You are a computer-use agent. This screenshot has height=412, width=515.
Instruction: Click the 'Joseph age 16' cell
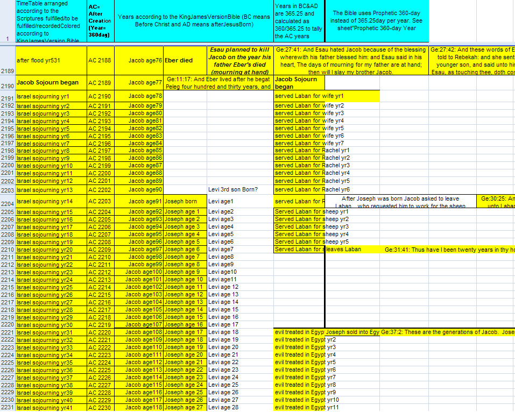[x=185, y=325]
